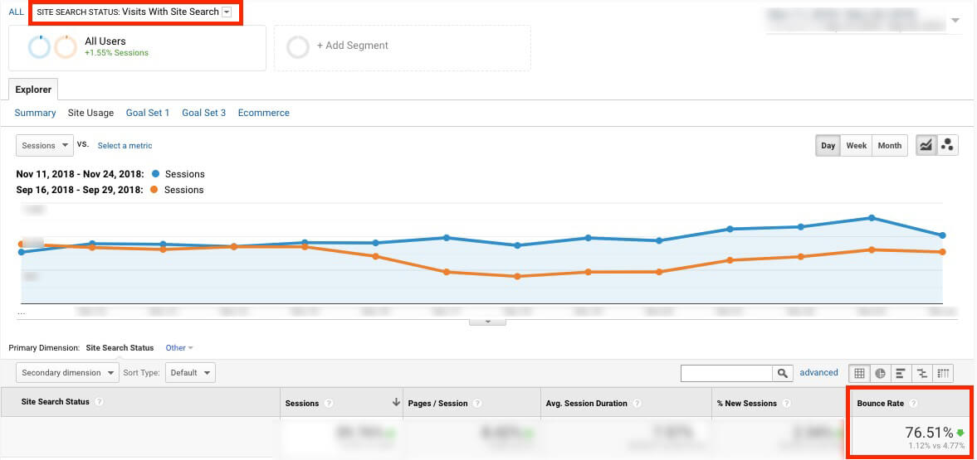Select the performance bar view icon
This screenshot has width=977, height=460.
click(901, 373)
